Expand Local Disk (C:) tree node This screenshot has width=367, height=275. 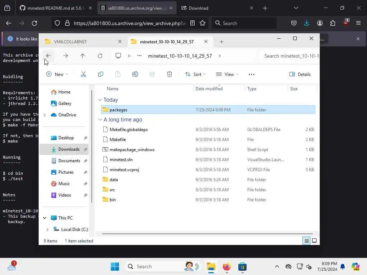coord(48,230)
